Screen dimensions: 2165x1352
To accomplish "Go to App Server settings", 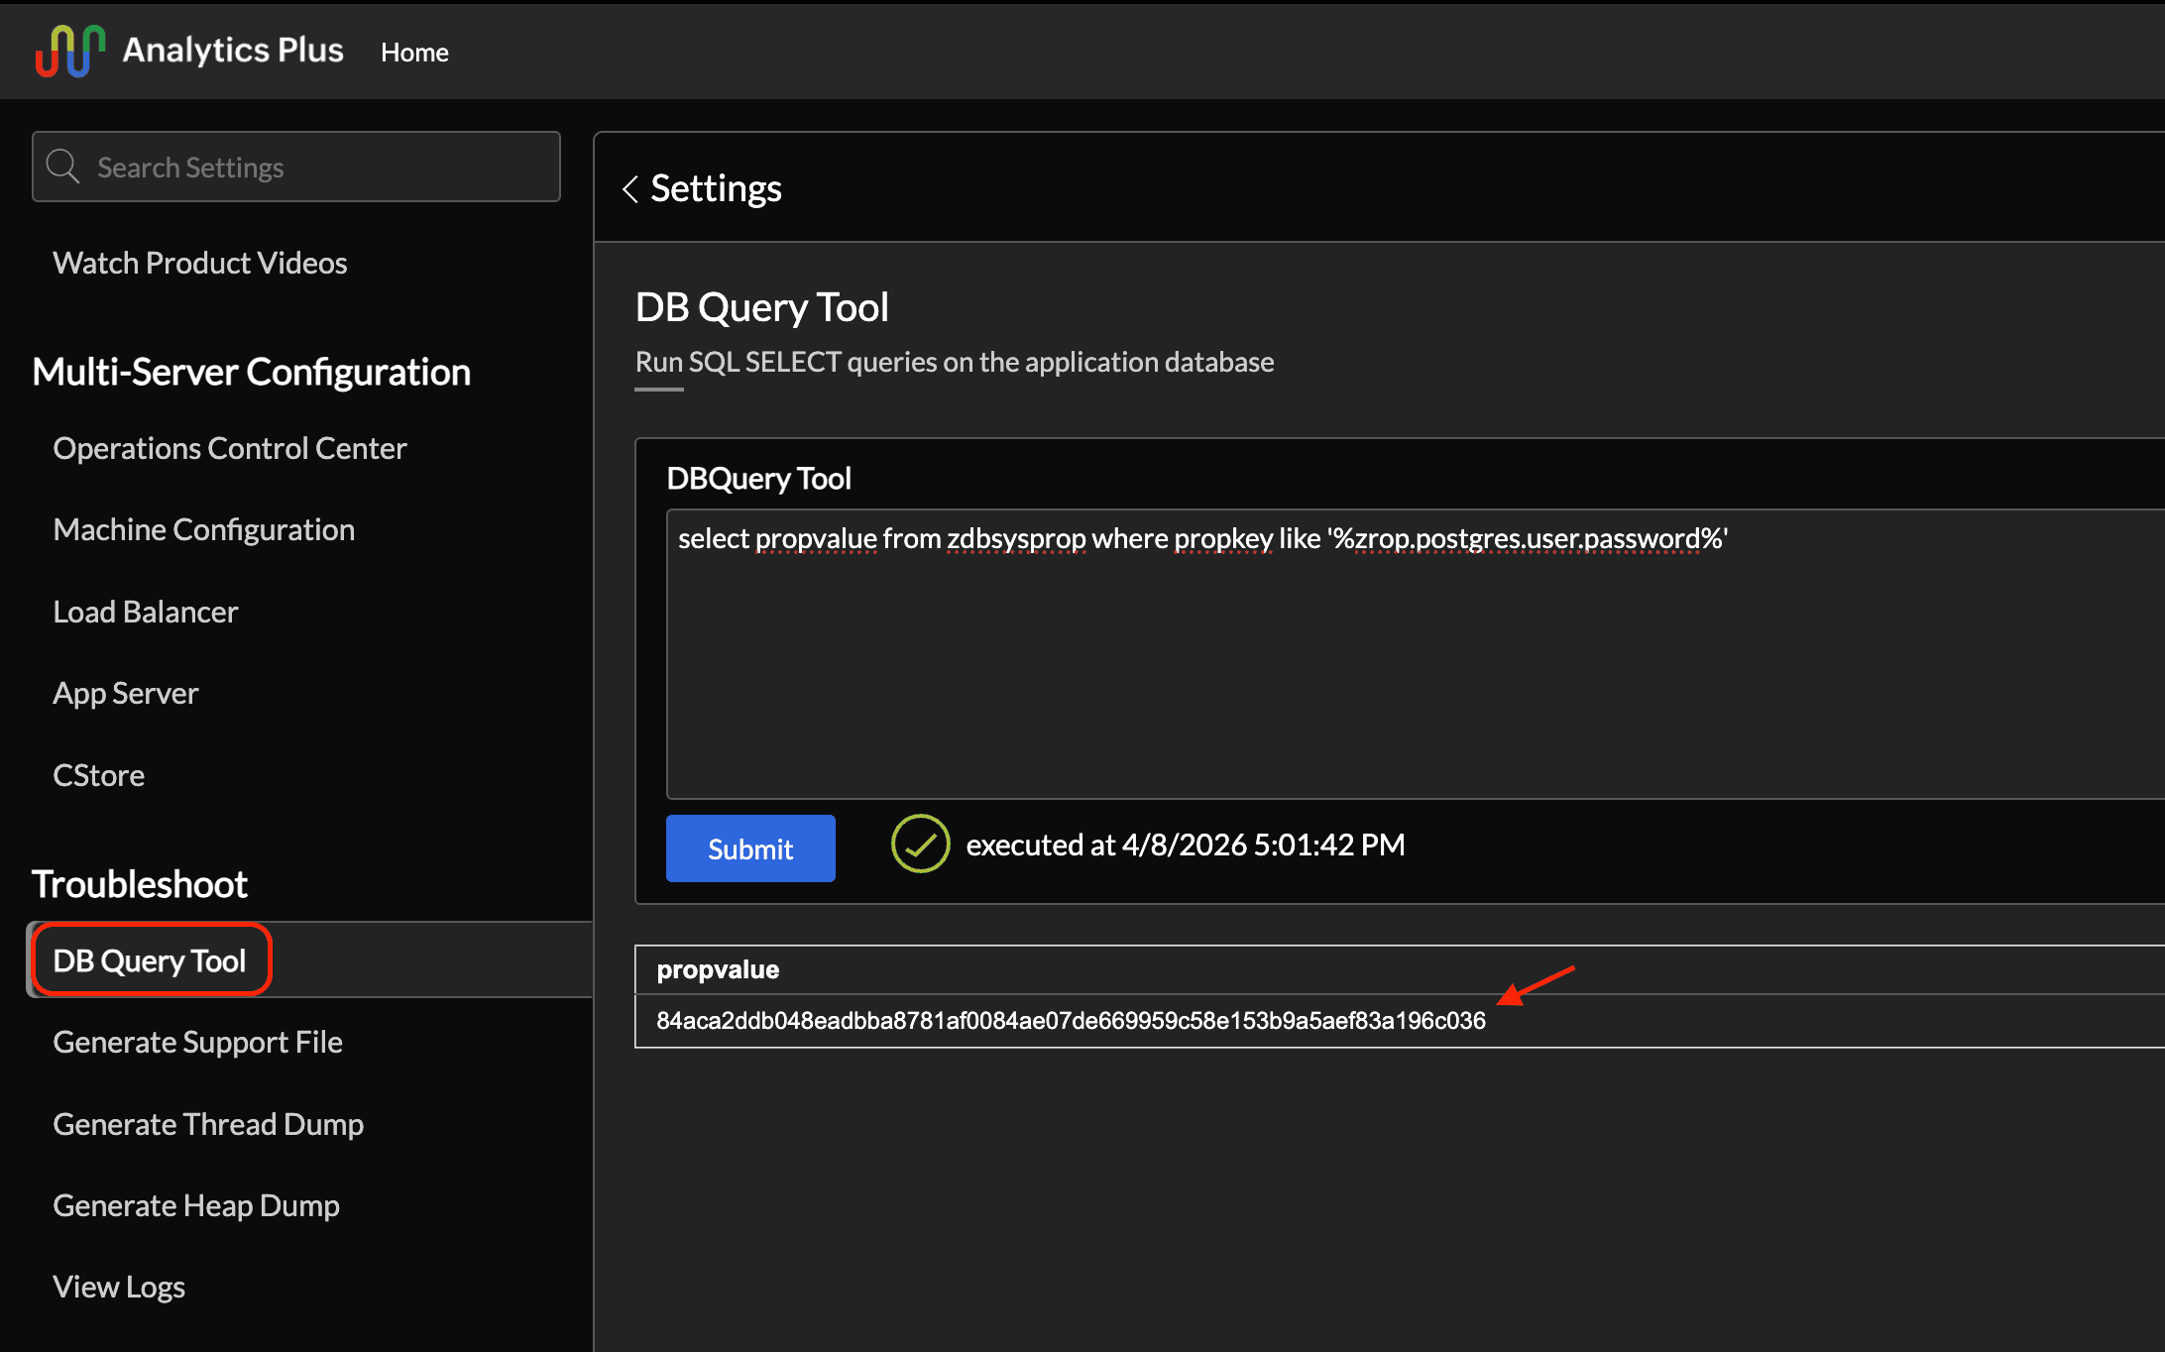I will 126,693.
